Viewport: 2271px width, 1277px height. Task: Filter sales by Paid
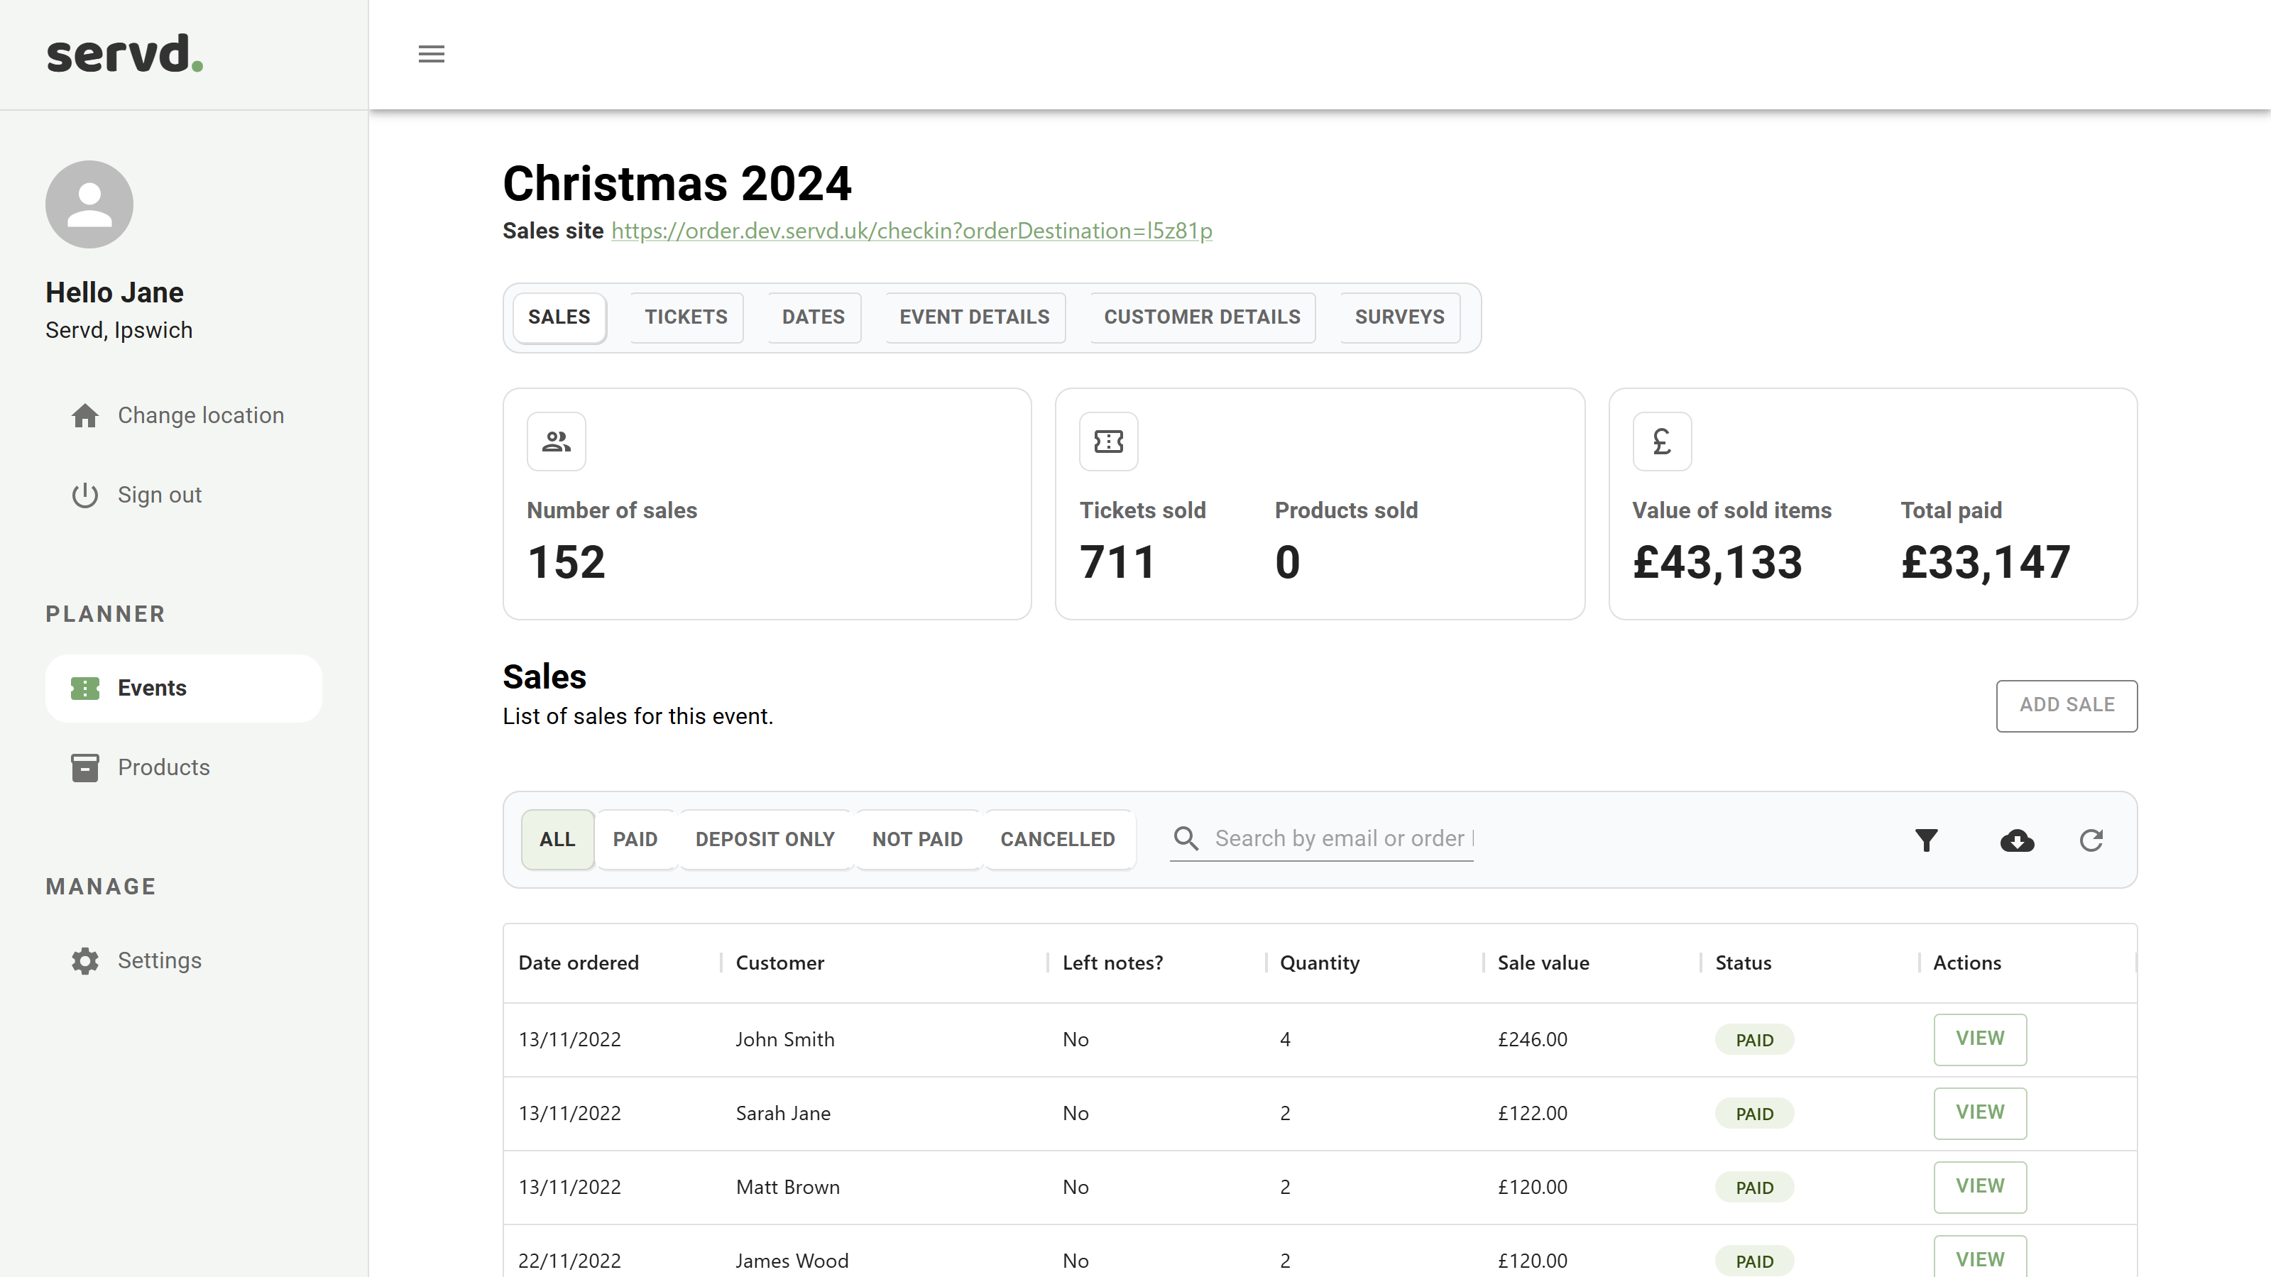click(635, 840)
